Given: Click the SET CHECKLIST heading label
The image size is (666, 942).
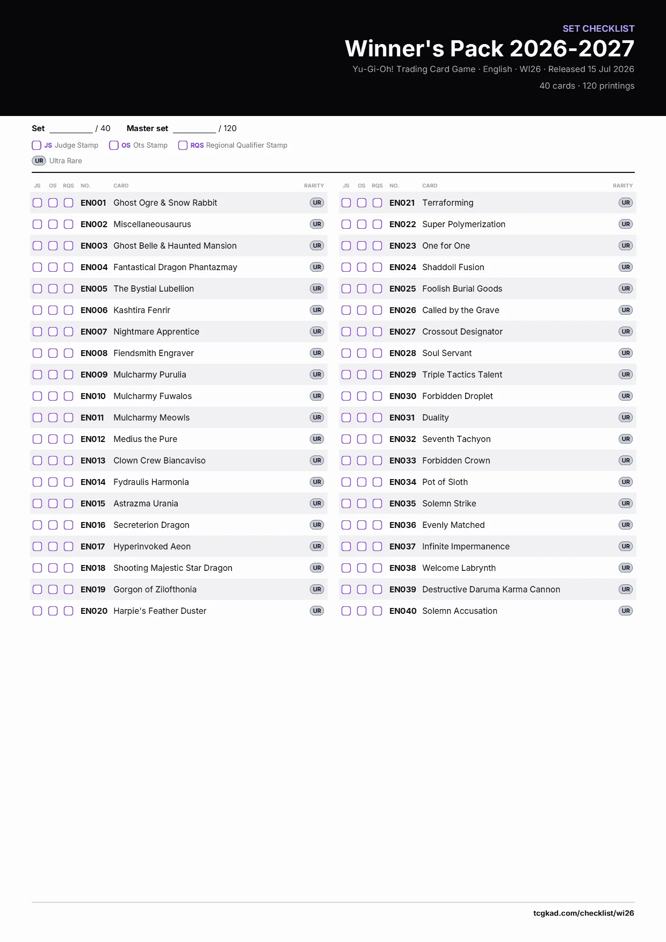Looking at the screenshot, I should 598,28.
